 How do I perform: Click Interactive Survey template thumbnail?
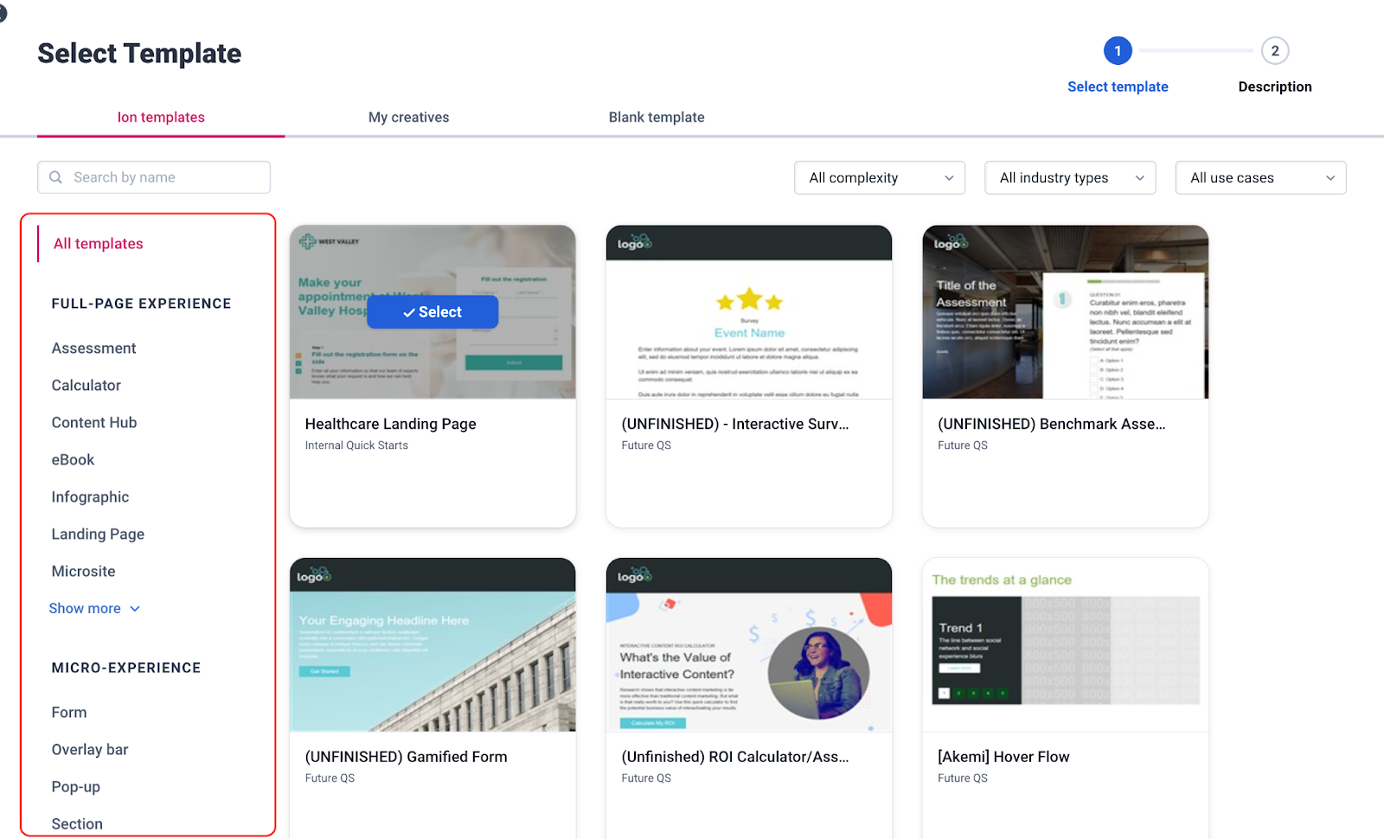point(749,312)
